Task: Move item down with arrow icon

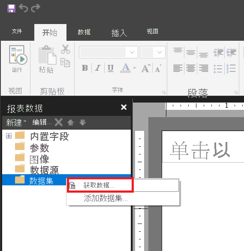Action: tap(83, 122)
